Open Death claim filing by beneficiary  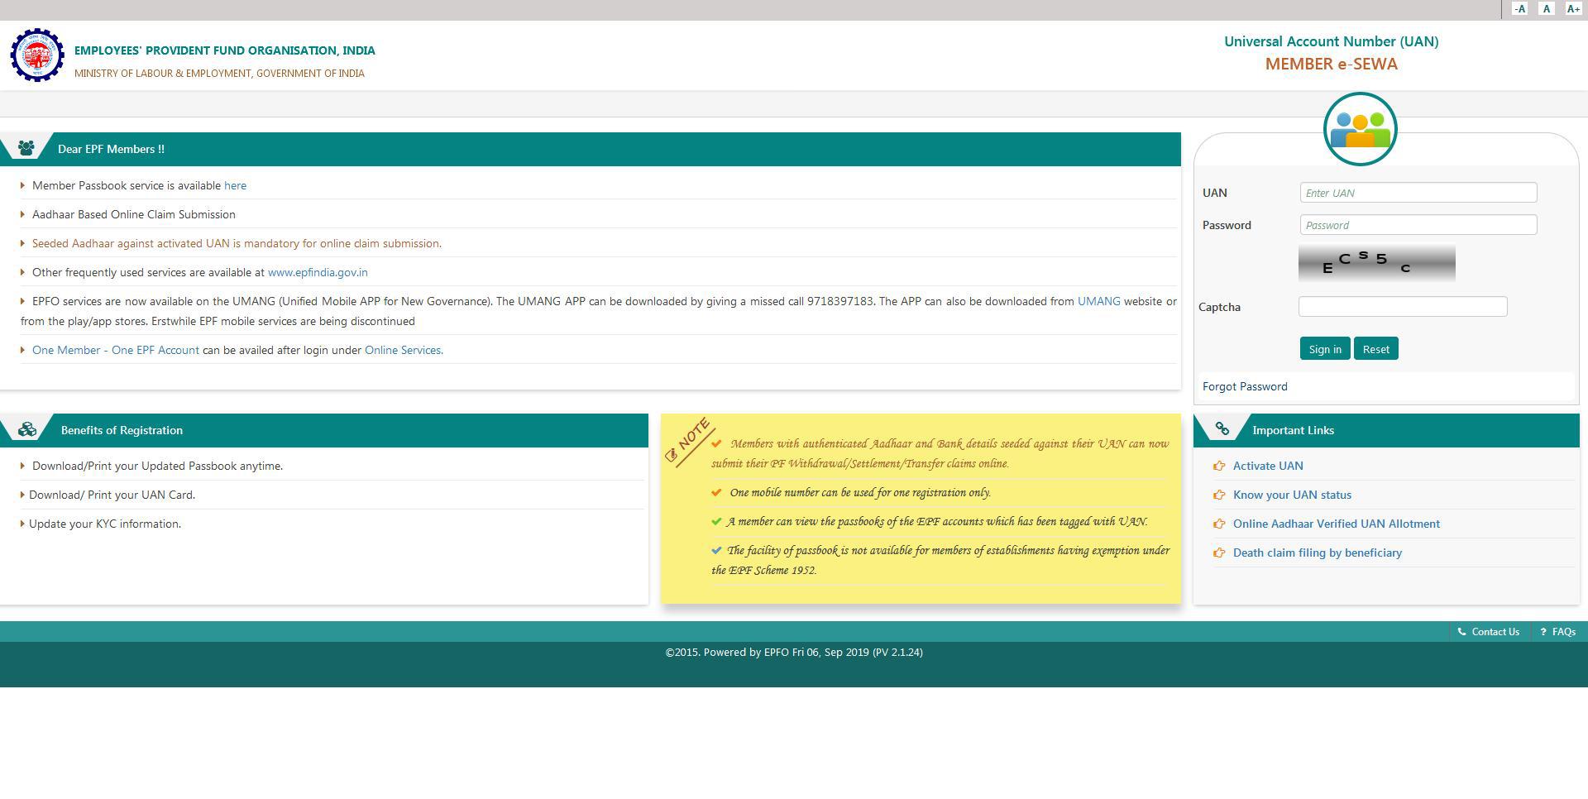1317,553
